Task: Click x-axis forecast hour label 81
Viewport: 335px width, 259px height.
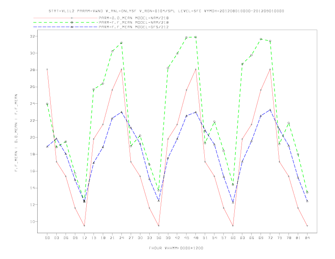Action: pyautogui.click(x=298, y=238)
